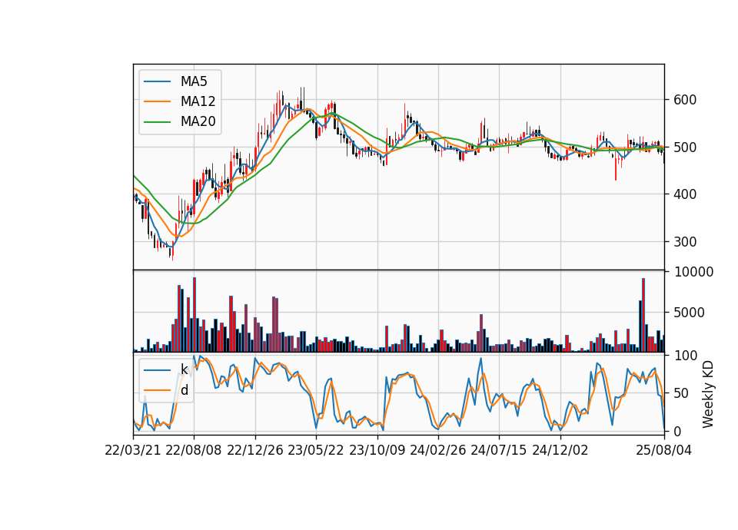Click the k legend label

pos(184,369)
